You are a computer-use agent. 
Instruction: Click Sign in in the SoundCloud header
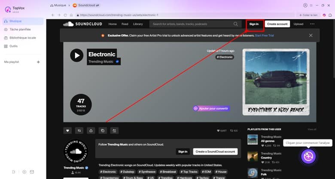pyautogui.click(x=254, y=24)
